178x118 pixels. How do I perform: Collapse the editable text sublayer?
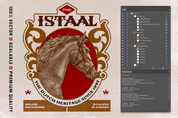132,16
